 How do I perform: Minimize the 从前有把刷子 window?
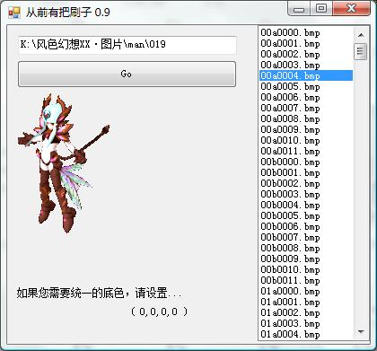299,9
